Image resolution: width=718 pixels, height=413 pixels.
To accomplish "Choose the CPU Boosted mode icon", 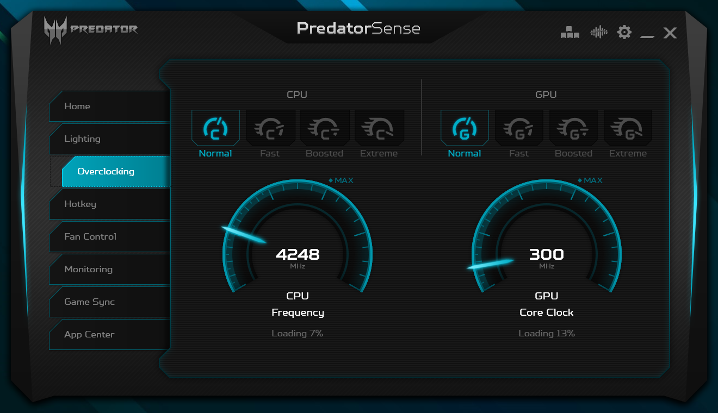I will tap(325, 128).
